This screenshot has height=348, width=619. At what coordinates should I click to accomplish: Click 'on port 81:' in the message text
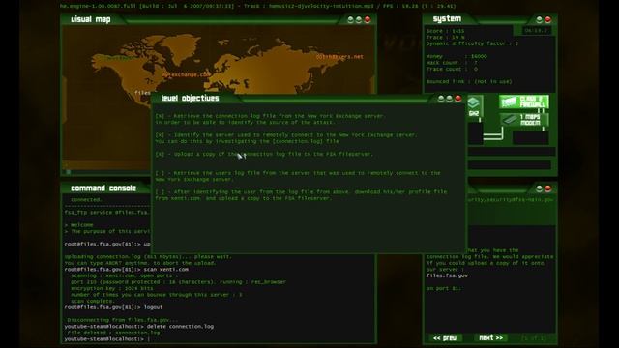[444, 288]
